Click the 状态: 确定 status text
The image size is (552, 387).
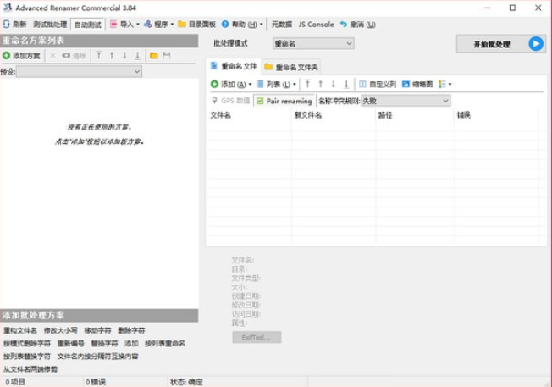[186, 382]
